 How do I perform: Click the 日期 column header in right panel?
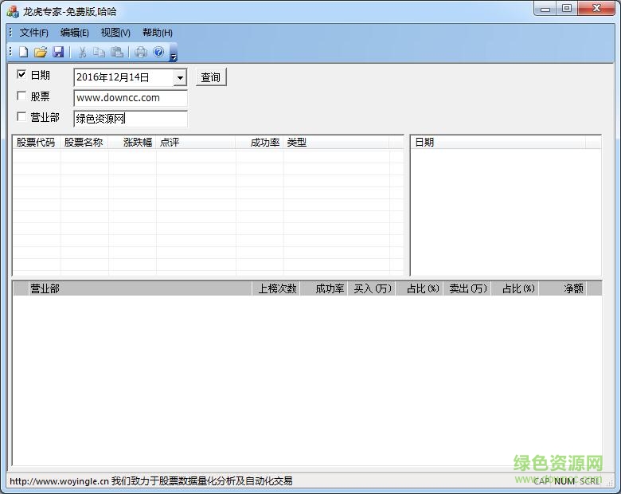tap(498, 143)
